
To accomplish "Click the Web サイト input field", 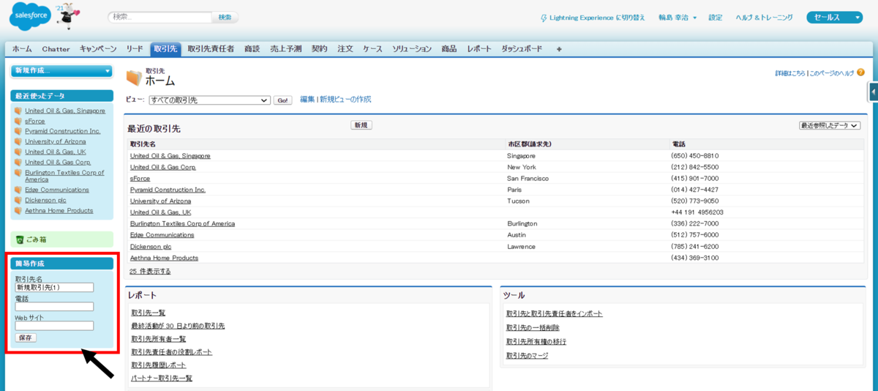I will click(54, 326).
